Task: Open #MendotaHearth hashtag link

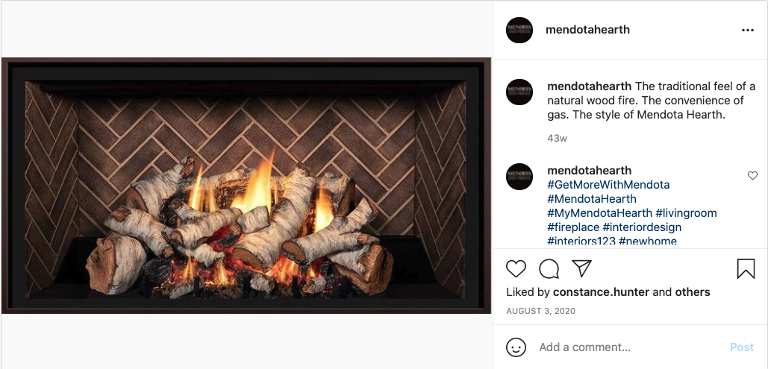Action: (592, 199)
